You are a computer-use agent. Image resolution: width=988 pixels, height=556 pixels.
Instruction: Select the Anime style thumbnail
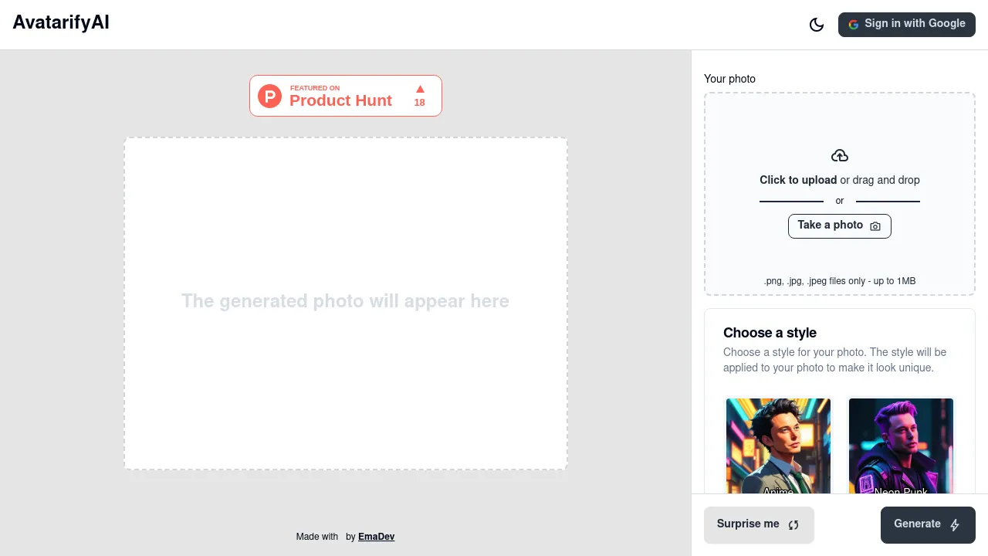[x=778, y=445]
